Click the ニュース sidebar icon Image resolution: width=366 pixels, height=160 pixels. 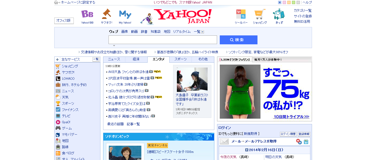[x=58, y=91]
